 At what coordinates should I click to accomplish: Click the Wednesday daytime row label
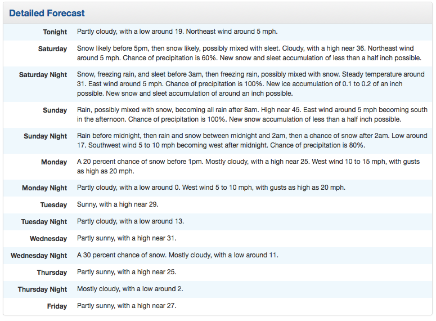click(48, 239)
